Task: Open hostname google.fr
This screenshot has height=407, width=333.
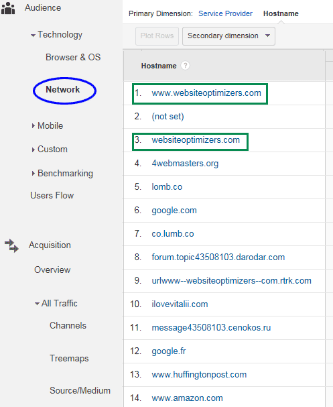Action: click(x=169, y=351)
